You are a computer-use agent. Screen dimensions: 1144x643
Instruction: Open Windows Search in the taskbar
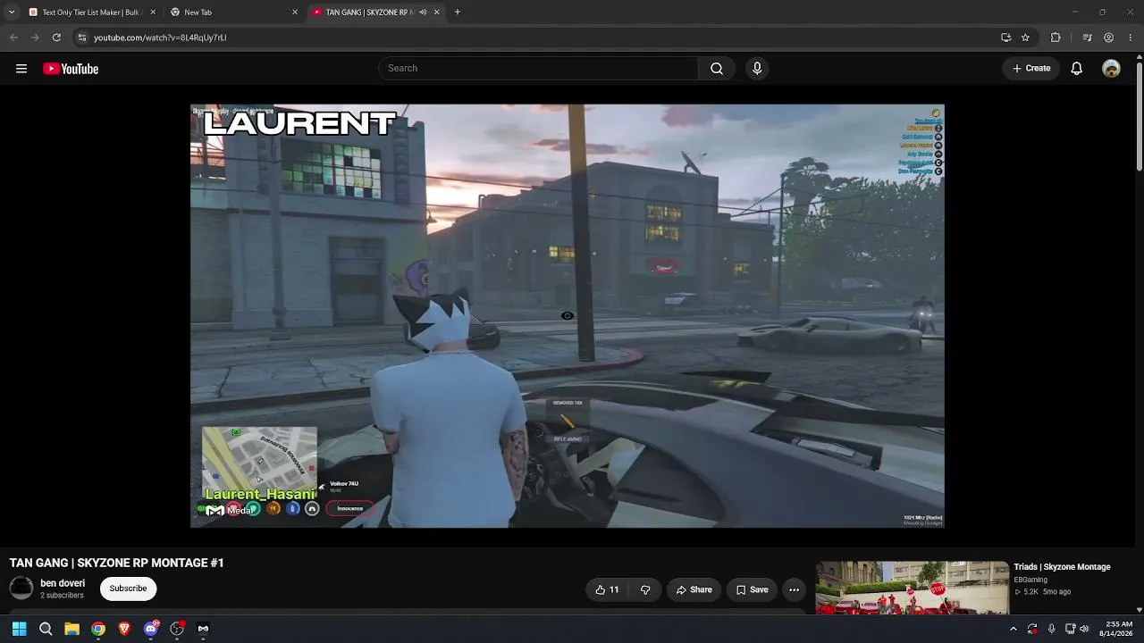pyautogui.click(x=46, y=629)
